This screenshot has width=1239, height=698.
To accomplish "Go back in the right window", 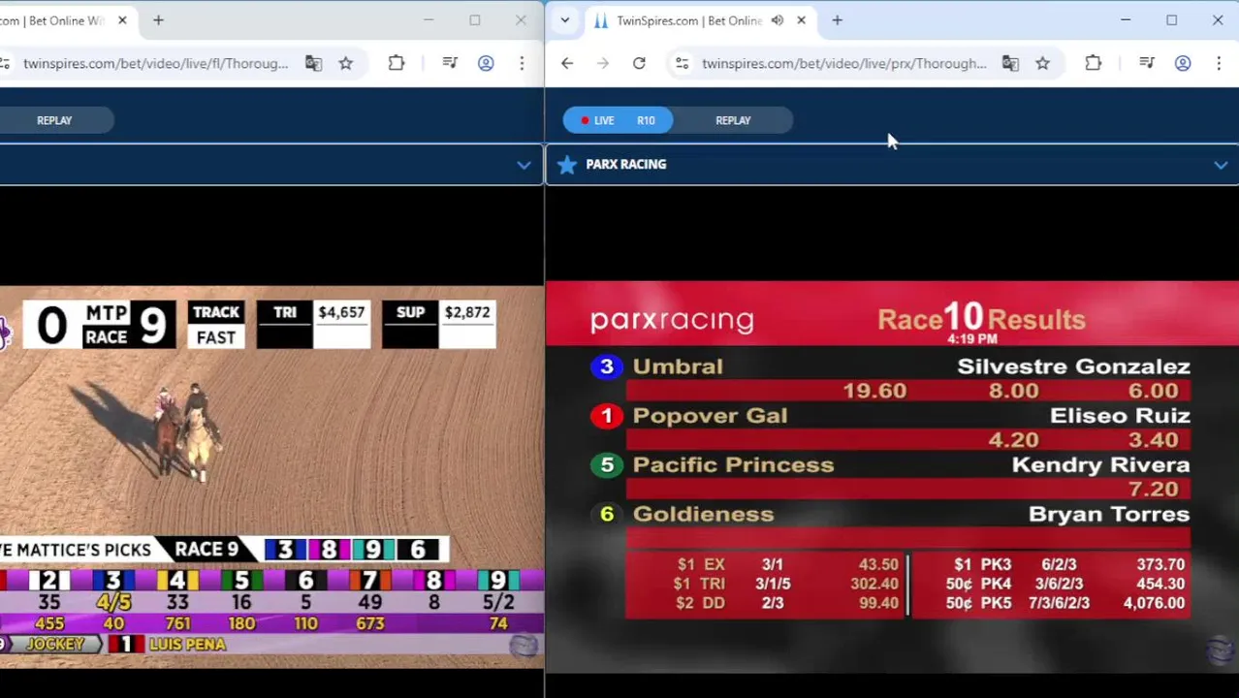I will coord(567,63).
